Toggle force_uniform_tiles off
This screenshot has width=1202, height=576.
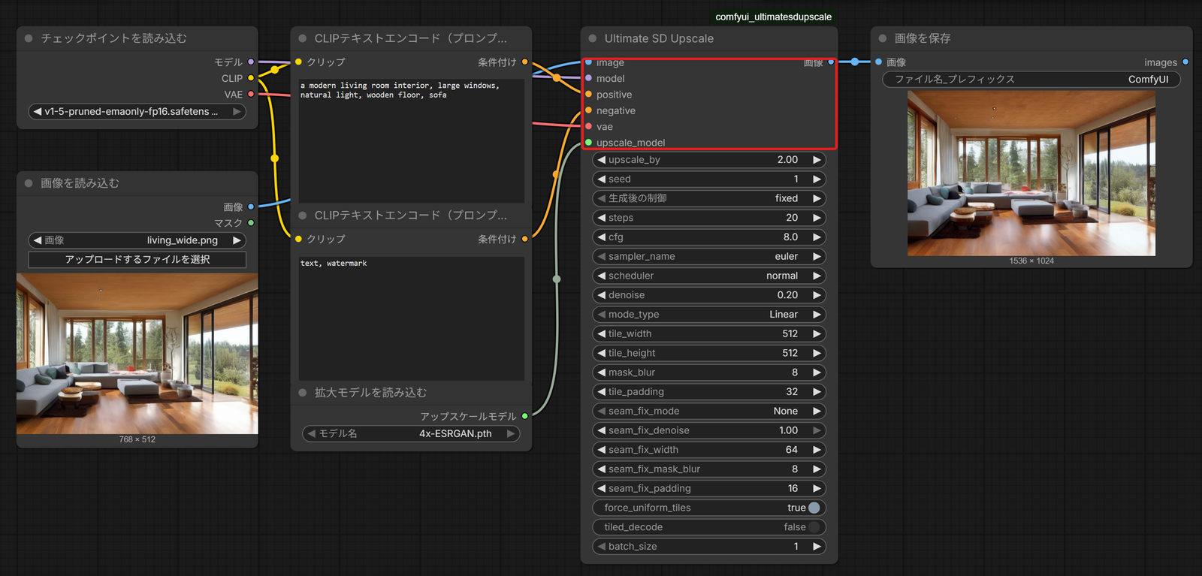tap(709, 508)
